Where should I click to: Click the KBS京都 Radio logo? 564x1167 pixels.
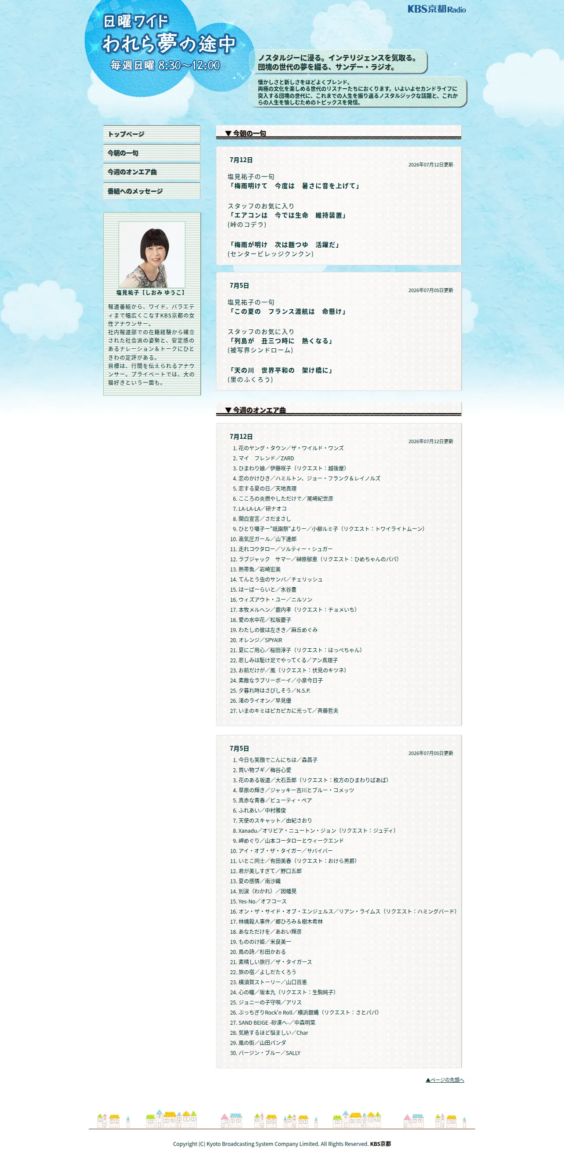436,9
